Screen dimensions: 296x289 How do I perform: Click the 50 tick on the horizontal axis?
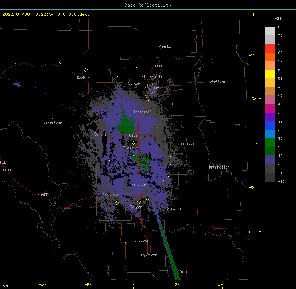177,284
